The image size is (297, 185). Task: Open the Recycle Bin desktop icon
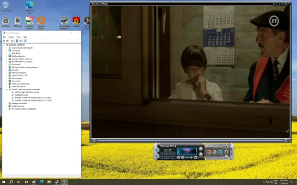[6, 6]
